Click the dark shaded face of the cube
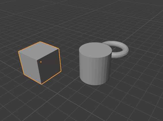 point(49,66)
